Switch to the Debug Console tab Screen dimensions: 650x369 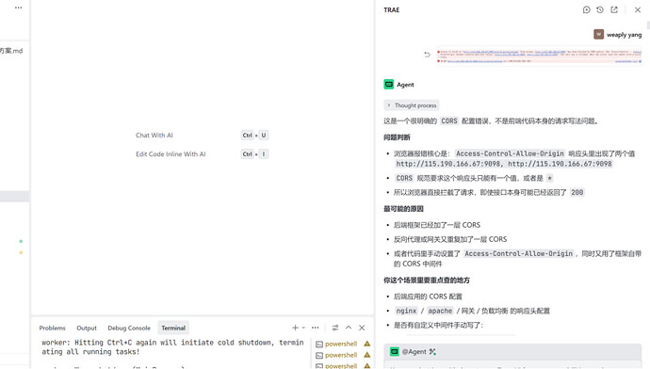point(129,328)
